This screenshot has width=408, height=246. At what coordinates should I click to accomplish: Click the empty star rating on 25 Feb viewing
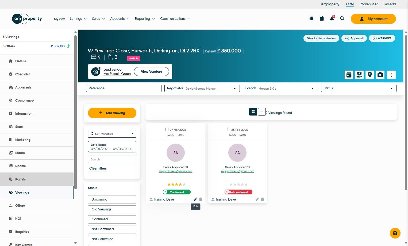pyautogui.click(x=238, y=184)
